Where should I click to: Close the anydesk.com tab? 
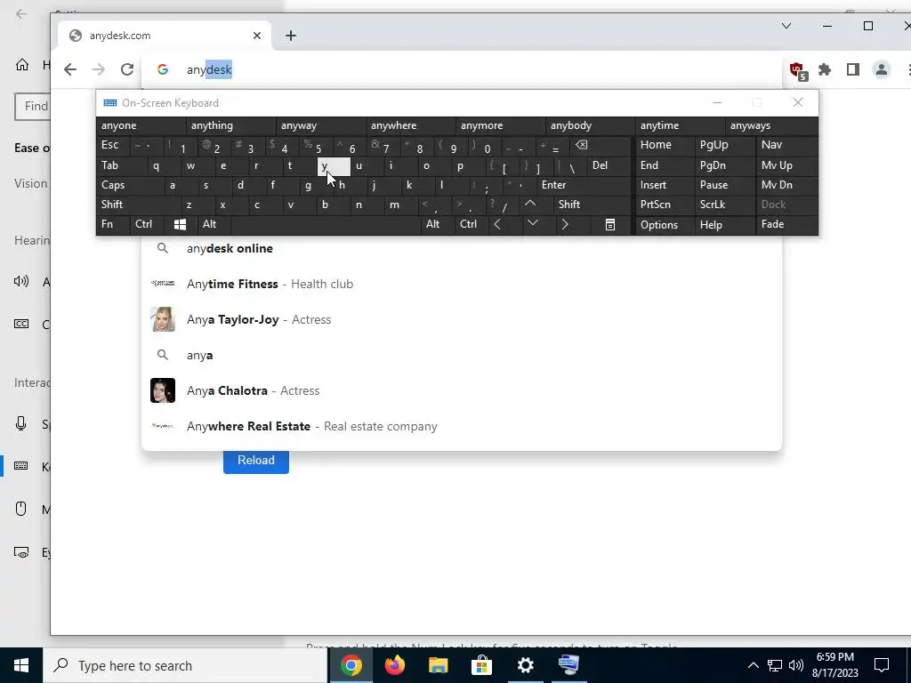pyautogui.click(x=257, y=36)
